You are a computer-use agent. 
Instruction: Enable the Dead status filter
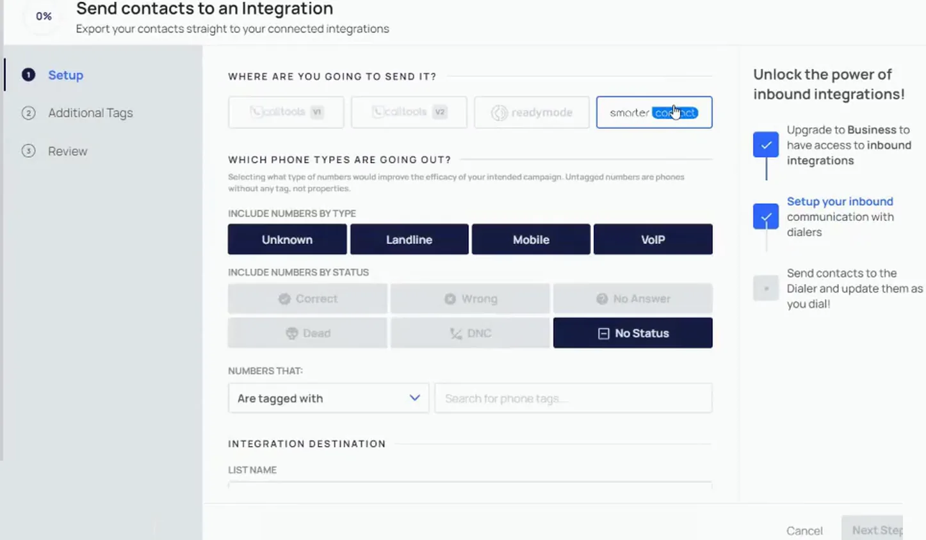307,333
